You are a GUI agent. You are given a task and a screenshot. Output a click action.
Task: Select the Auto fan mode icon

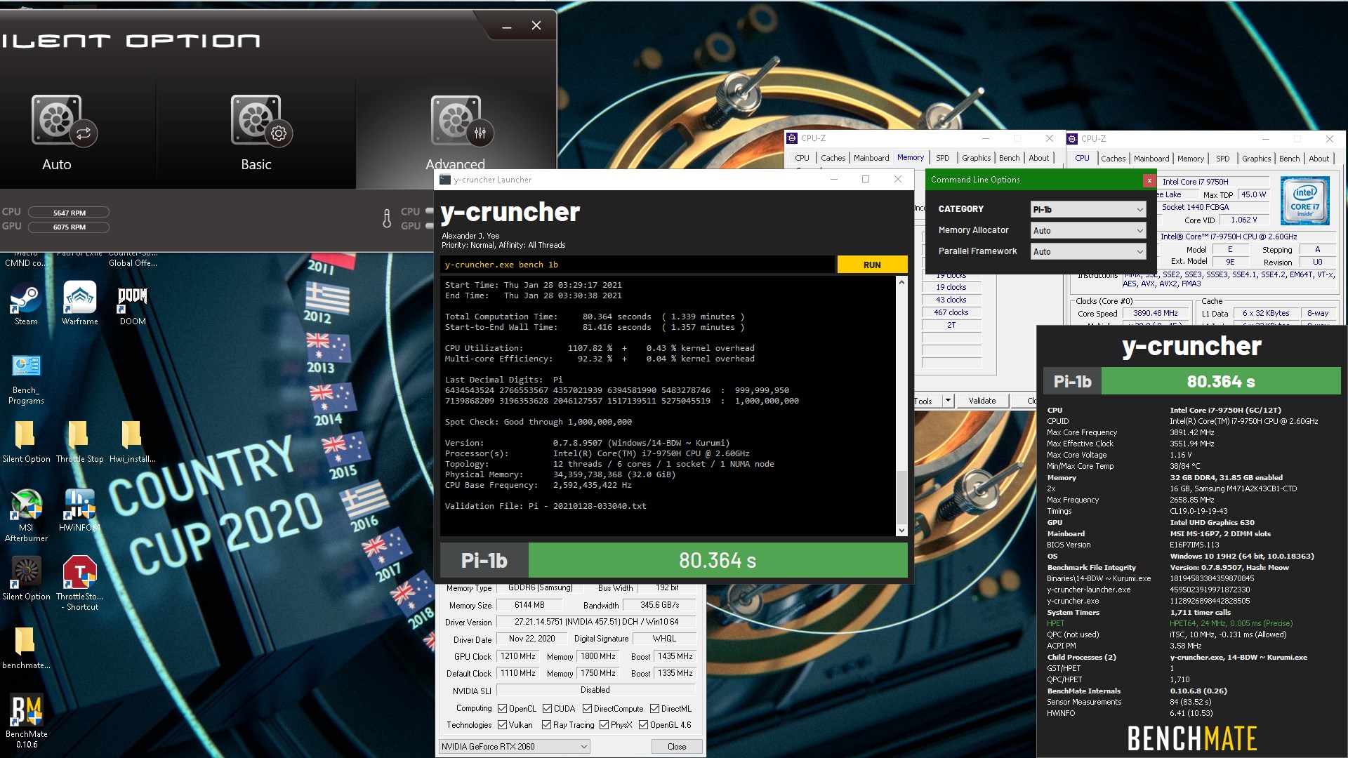point(64,121)
